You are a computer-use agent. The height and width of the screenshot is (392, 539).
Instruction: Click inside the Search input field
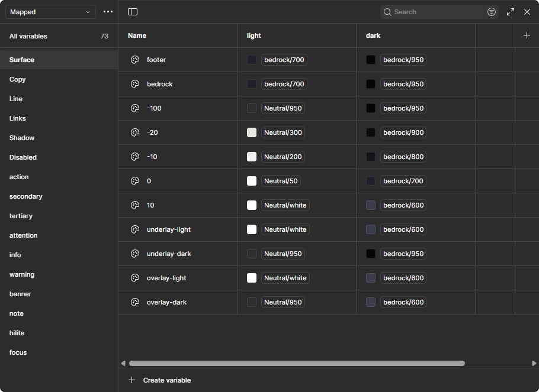tap(432, 12)
